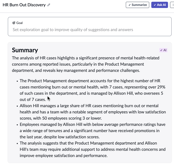Image resolution: width=174 pixels, height=165 pixels.
Task: Click the AI badge in the Summary card
Action: point(163,50)
